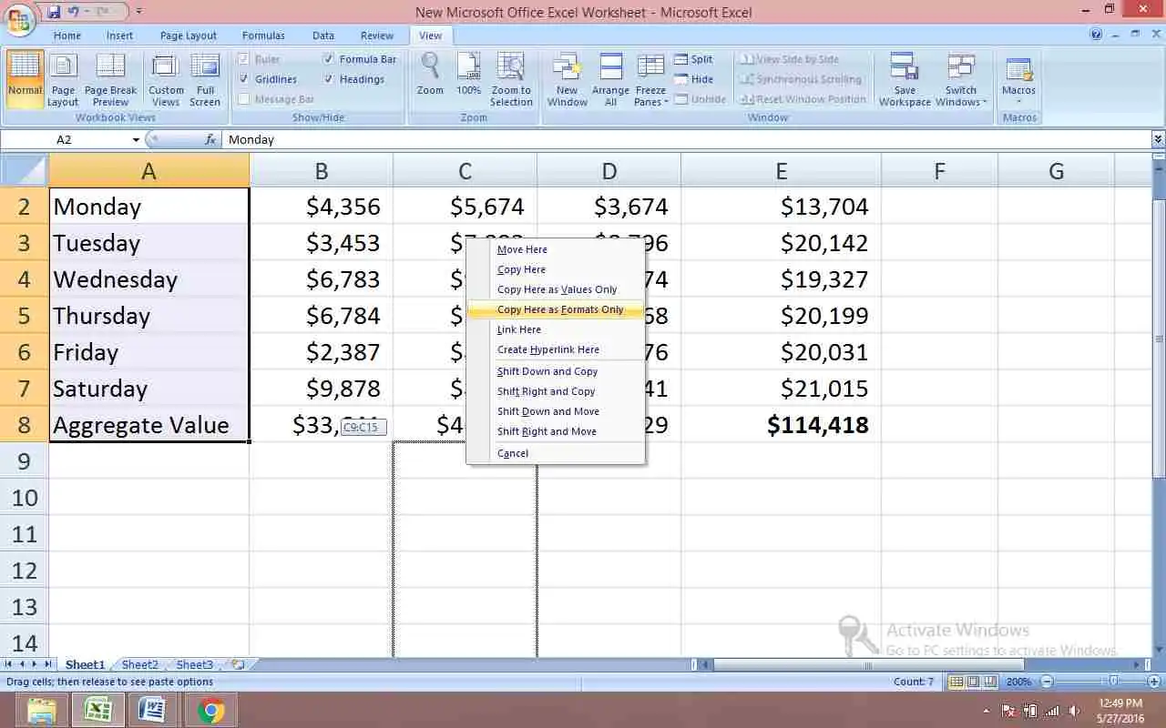The image size is (1166, 728).
Task: Insert a new worksheet tab icon
Action: 238,665
